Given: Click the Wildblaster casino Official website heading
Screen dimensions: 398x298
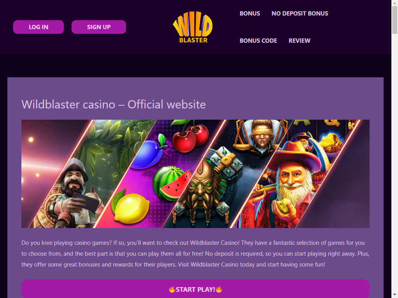Looking at the screenshot, I should click(x=114, y=105).
